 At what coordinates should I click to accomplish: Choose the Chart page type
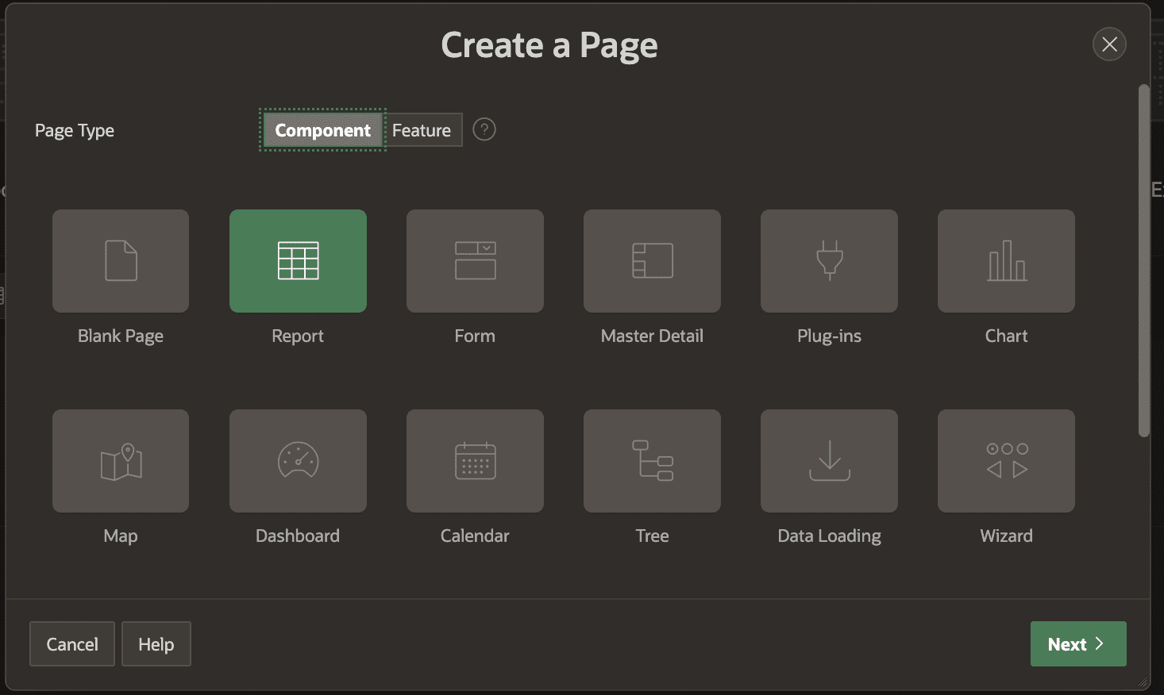point(1005,261)
